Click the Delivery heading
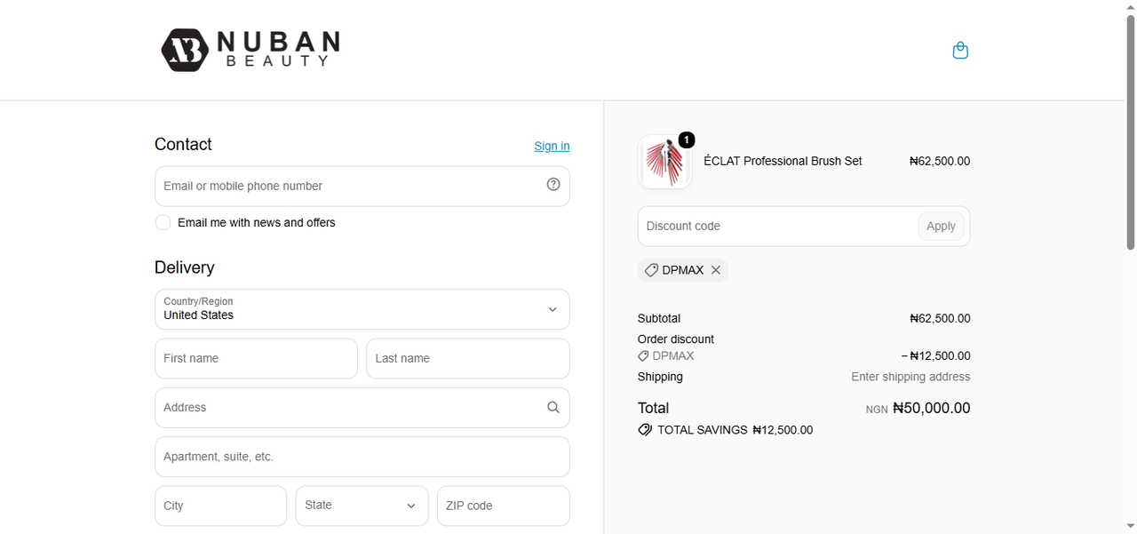 click(185, 267)
